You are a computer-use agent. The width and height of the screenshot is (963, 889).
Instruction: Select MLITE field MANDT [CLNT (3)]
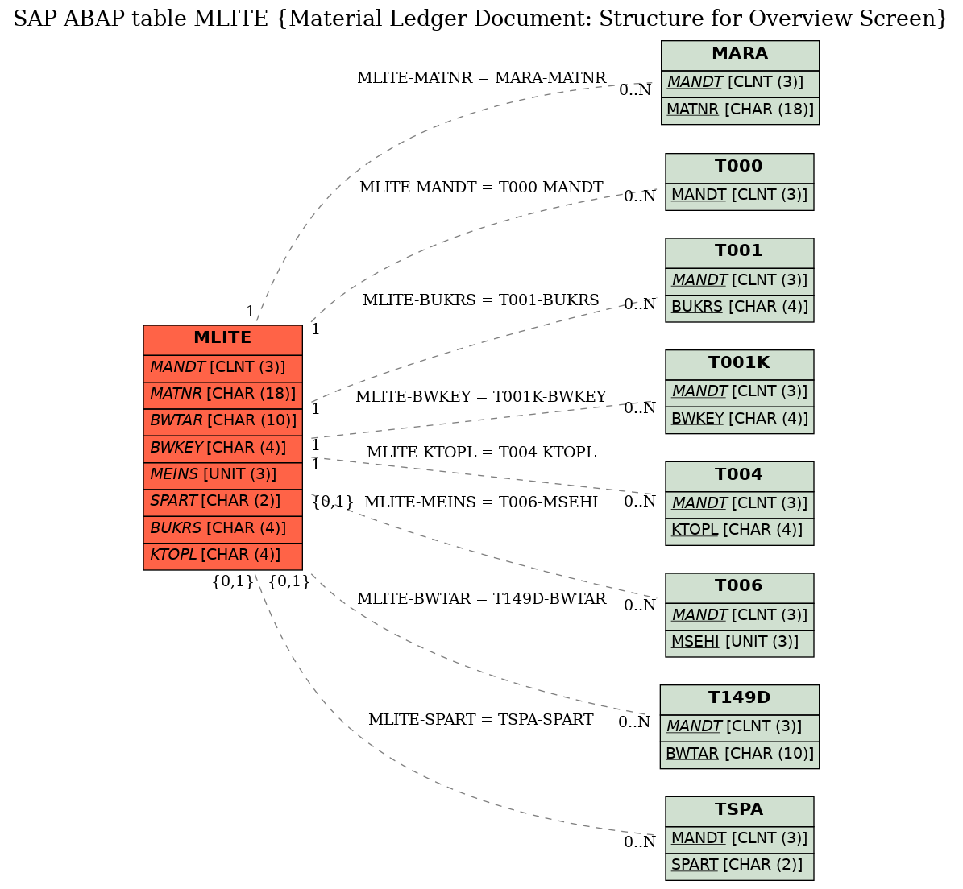223,368
